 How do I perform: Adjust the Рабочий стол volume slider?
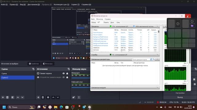[x=81, y=88]
